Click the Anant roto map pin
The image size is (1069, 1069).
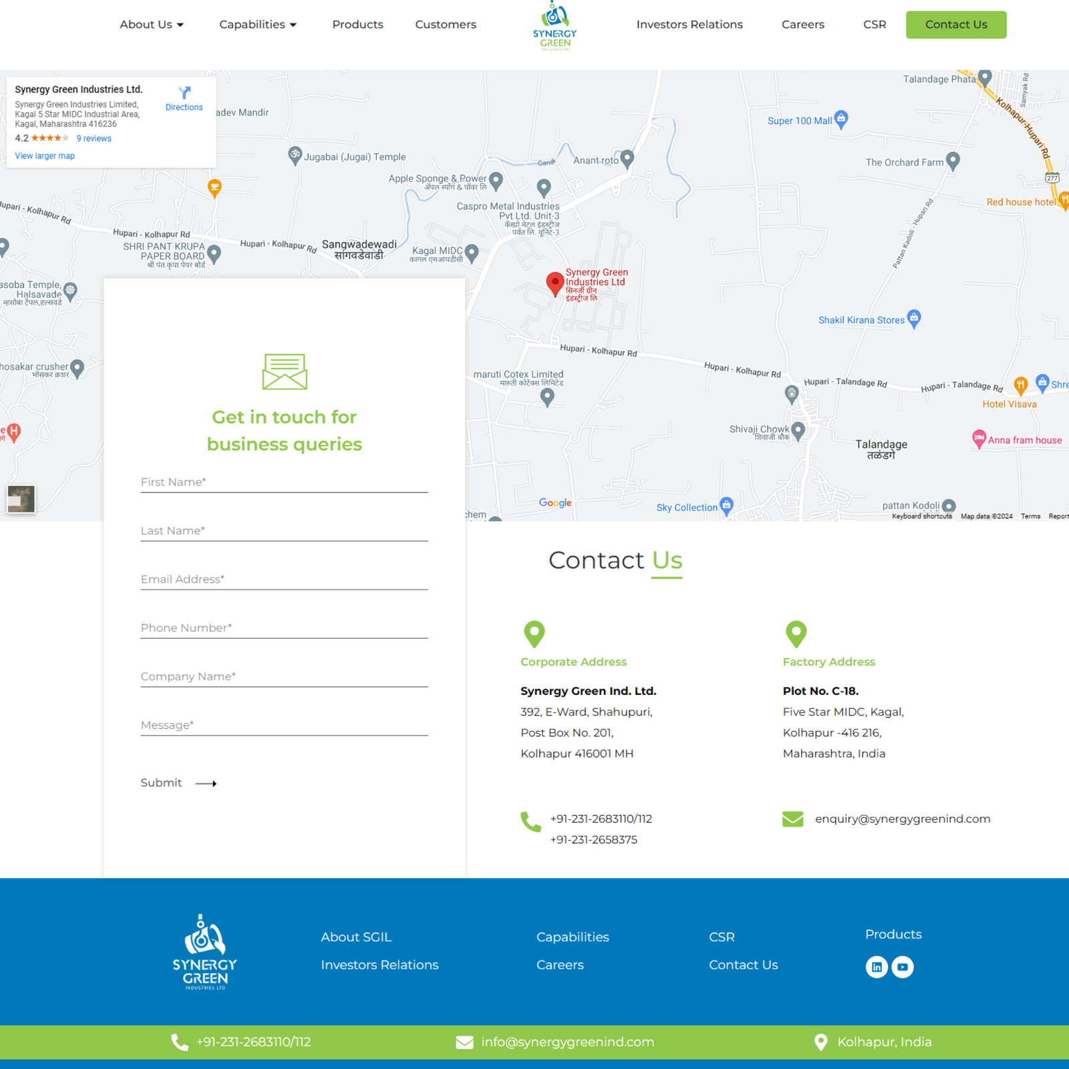[627, 158]
